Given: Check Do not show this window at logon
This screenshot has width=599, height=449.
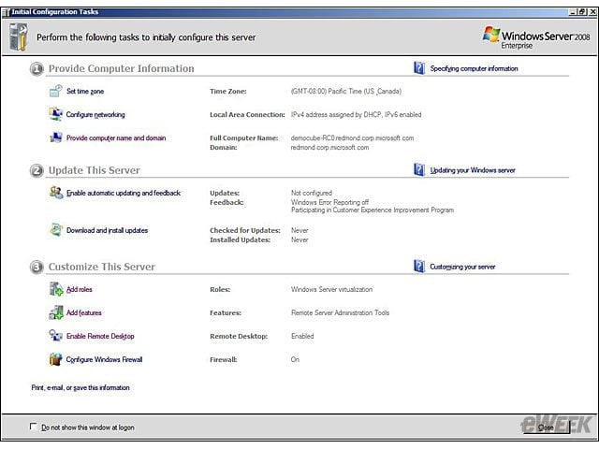Looking at the screenshot, I should click(34, 427).
